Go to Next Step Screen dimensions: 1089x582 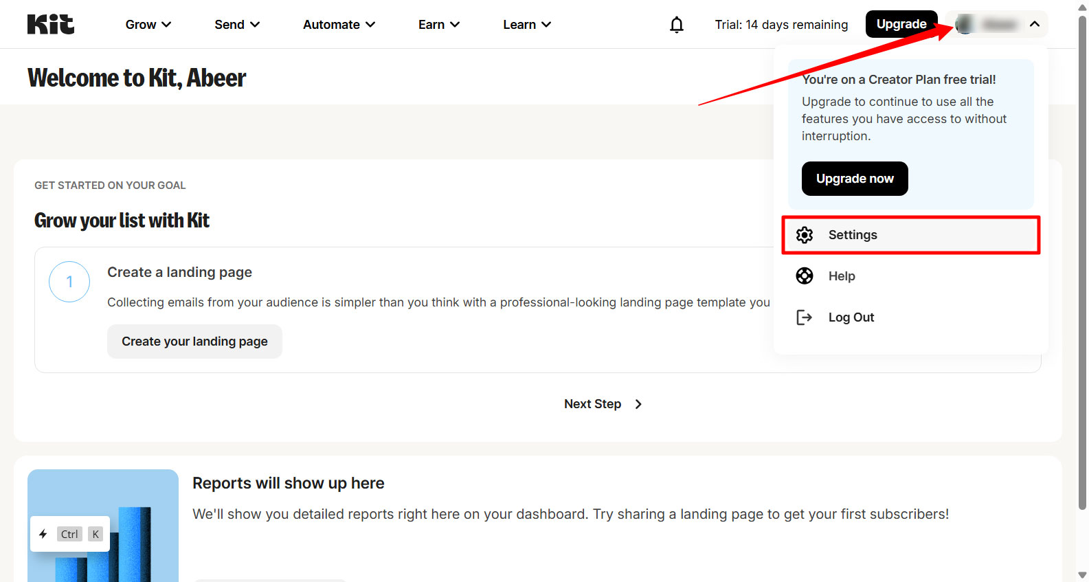(603, 404)
